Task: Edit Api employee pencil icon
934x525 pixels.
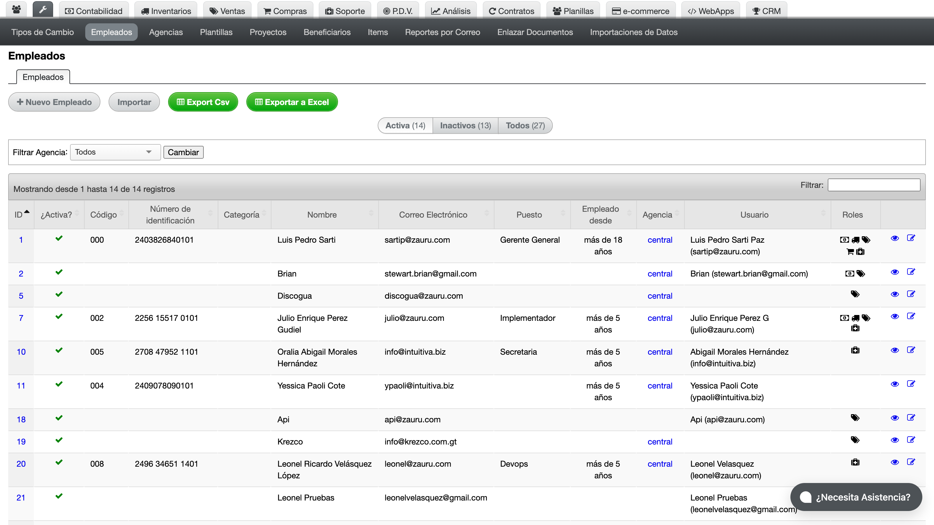Action: pos(911,417)
